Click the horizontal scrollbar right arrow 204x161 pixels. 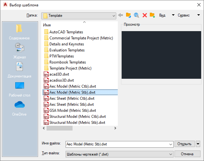tap(115, 128)
